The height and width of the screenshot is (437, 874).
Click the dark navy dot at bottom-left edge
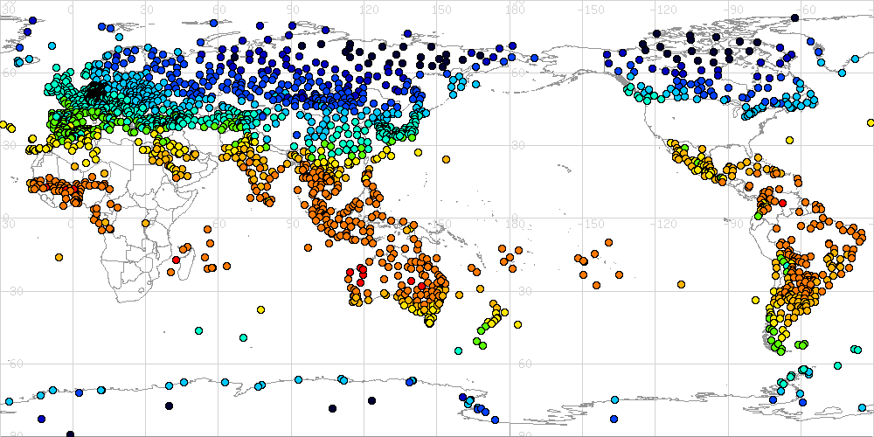70,434
